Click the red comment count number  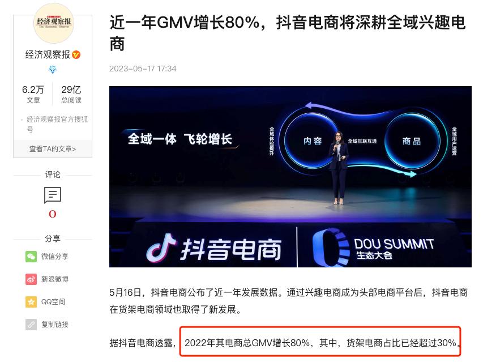click(53, 214)
